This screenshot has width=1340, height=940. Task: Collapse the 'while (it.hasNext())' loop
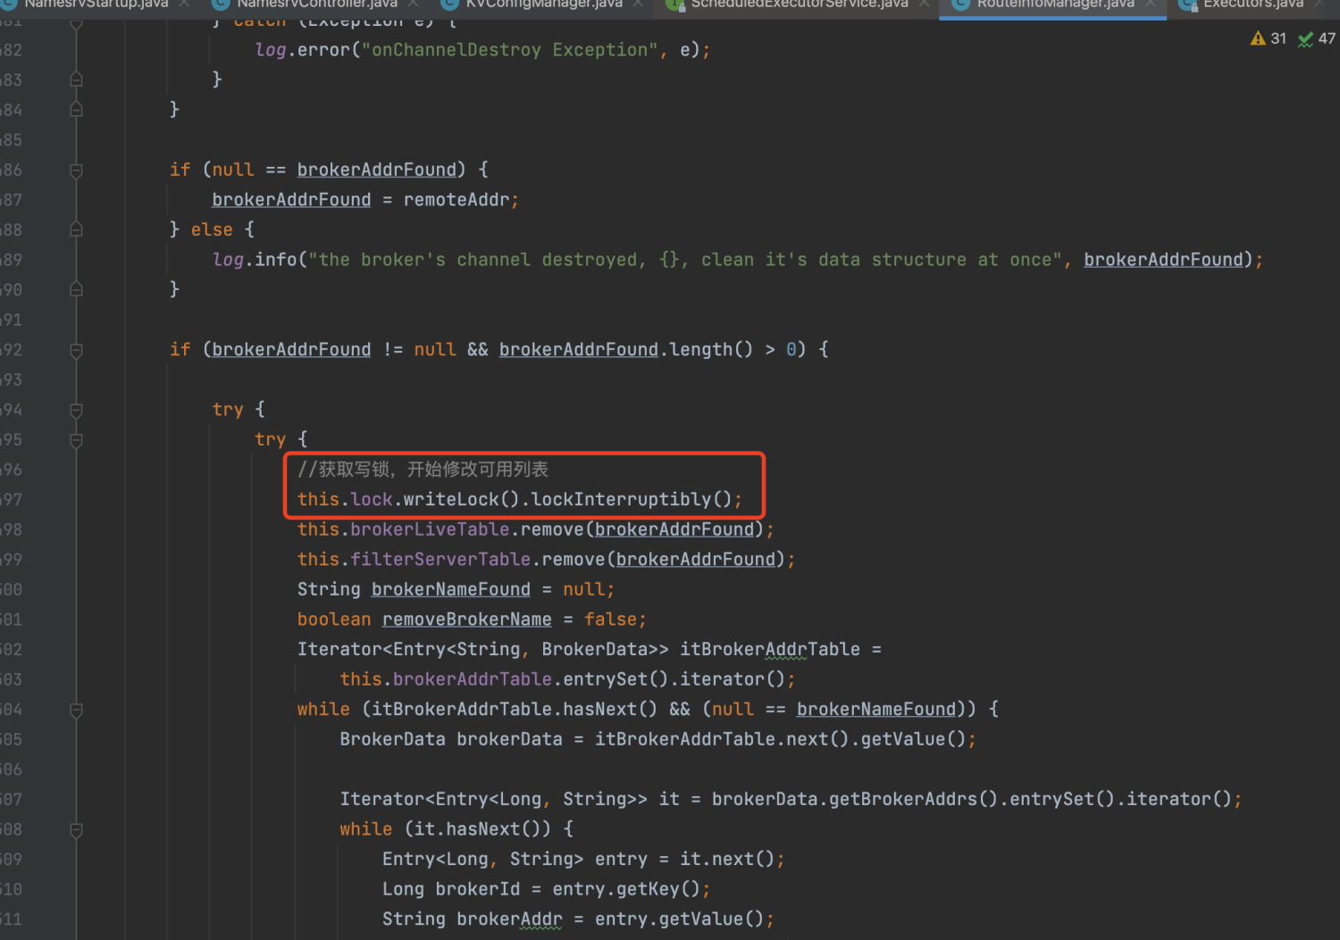[x=76, y=830]
